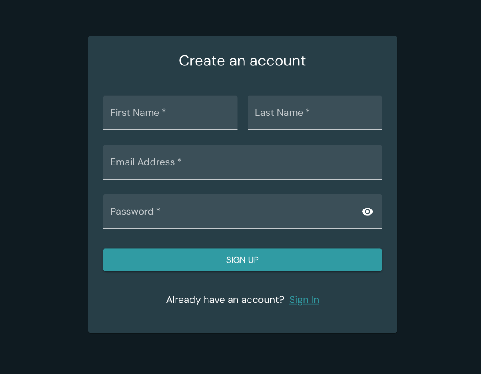Click the "First Name" label text
The image size is (481, 374).
point(135,113)
